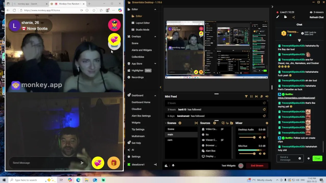Image resolution: width=326 pixels, height=183 pixels.
Task: Edit stream info pencil icon
Action: tap(278, 17)
